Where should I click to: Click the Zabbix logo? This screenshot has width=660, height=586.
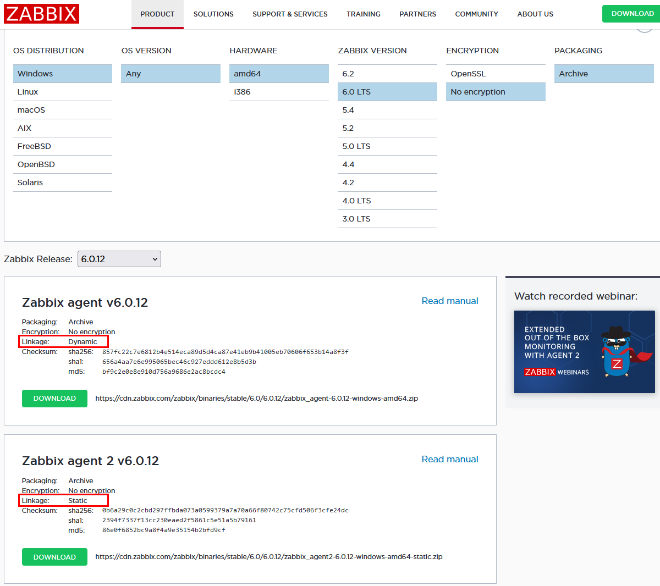click(x=41, y=14)
